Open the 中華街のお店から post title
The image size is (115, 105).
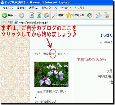91,59
